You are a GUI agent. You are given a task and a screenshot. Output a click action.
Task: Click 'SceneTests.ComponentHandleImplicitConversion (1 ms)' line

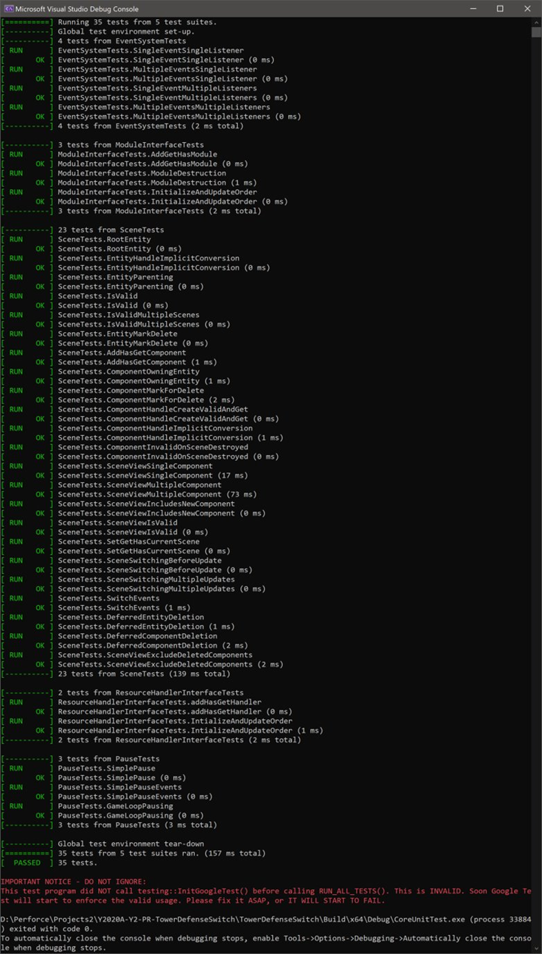click(x=170, y=438)
